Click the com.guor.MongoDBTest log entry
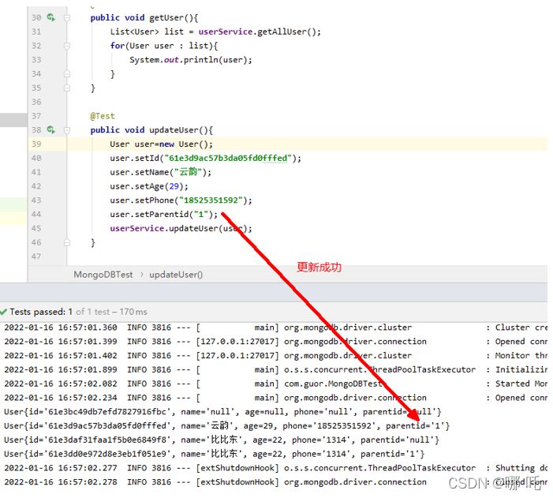Viewport: 553px width, 498px height. [x=275, y=384]
